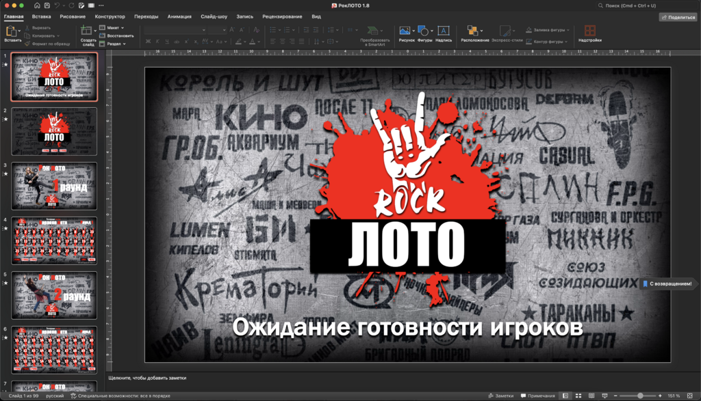Click русский language in status bar

[x=55, y=396]
